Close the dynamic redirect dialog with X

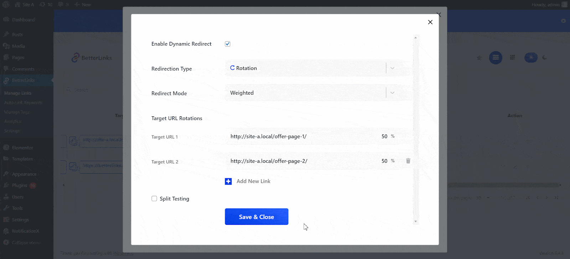point(430,22)
